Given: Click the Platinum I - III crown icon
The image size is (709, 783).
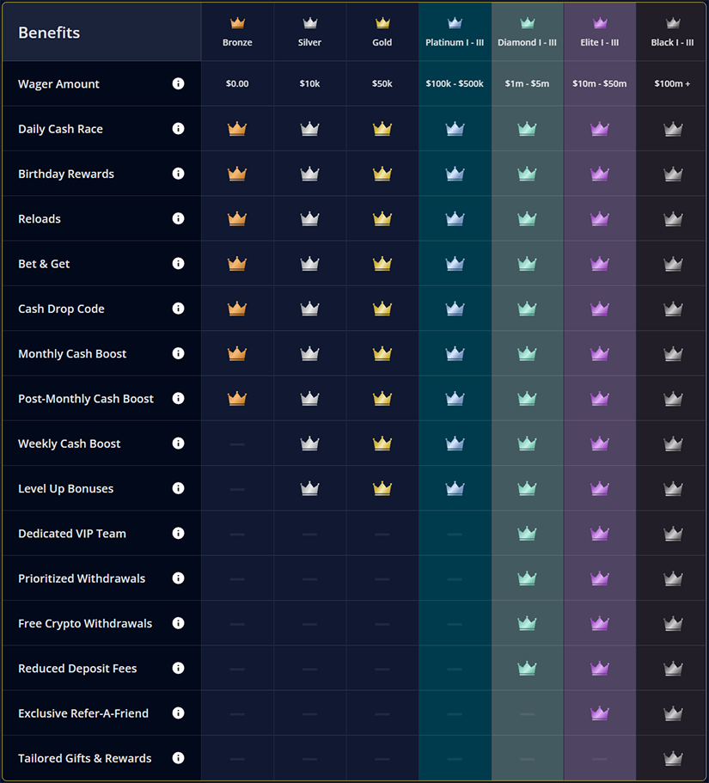Looking at the screenshot, I should point(455,23).
